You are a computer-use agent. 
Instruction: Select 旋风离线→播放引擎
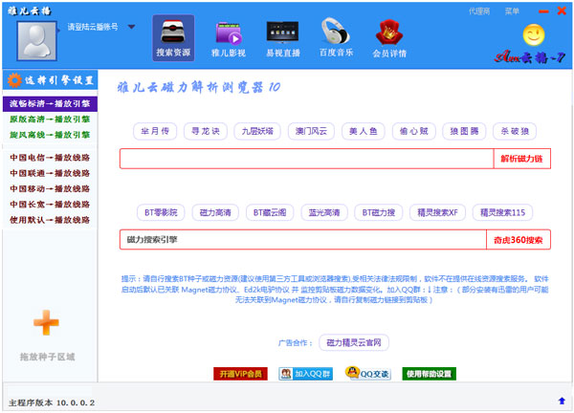click(50, 135)
